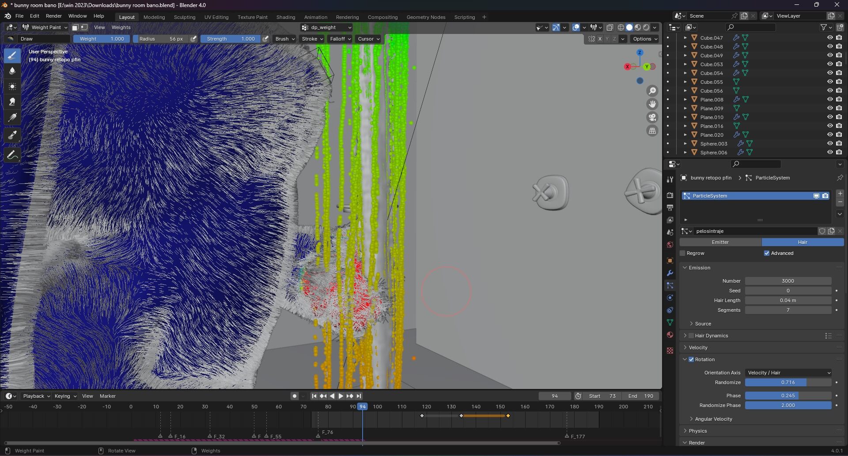
Task: Adjust the rotation Randomize slider
Action: pos(788,382)
